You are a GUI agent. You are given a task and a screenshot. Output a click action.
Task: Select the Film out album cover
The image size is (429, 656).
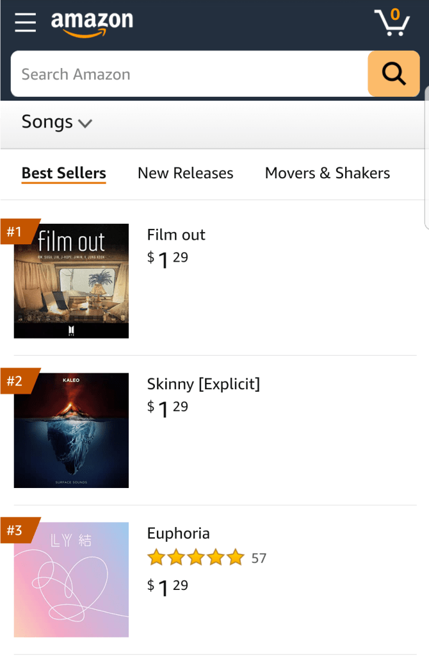pyautogui.click(x=71, y=281)
